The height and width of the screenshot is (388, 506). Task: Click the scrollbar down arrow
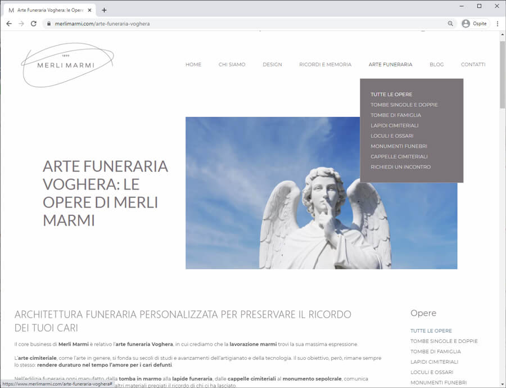click(x=503, y=385)
